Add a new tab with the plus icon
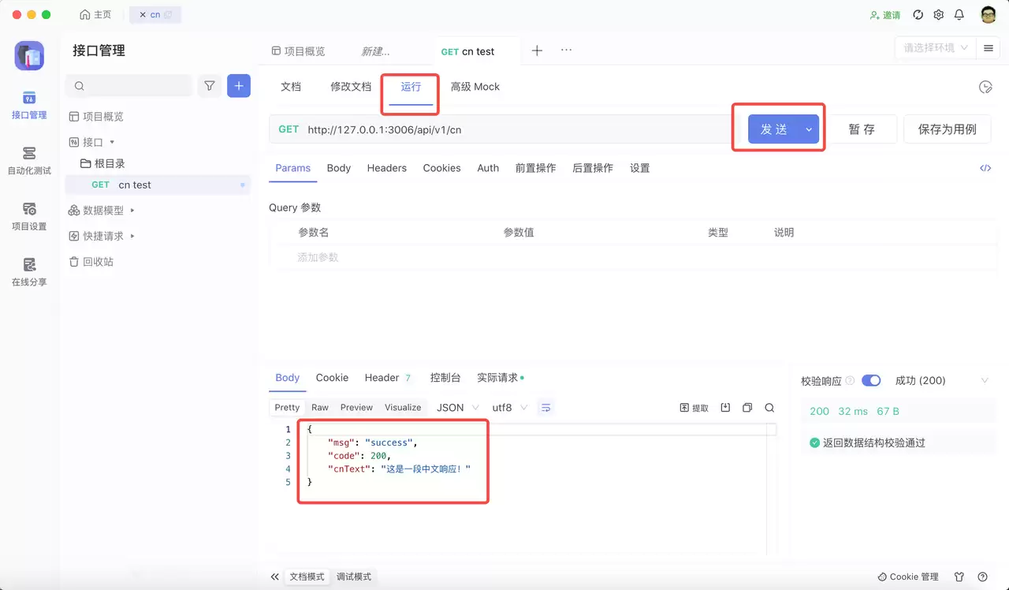The height and width of the screenshot is (590, 1009). [x=537, y=50]
